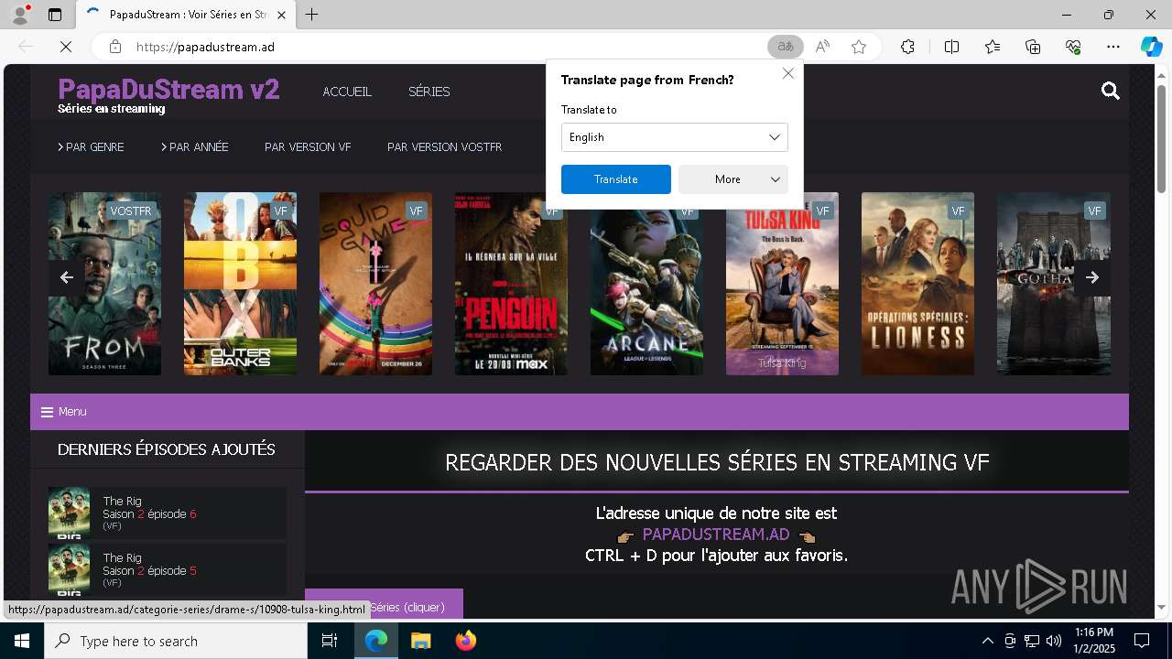1172x659 pixels.
Task: Stop loading the page
Action: [x=66, y=47]
